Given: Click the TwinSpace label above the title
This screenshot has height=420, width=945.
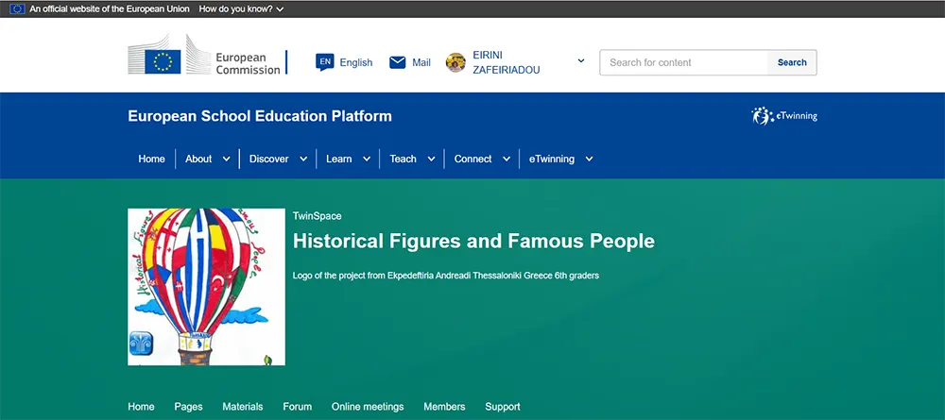Looking at the screenshot, I should (x=317, y=216).
